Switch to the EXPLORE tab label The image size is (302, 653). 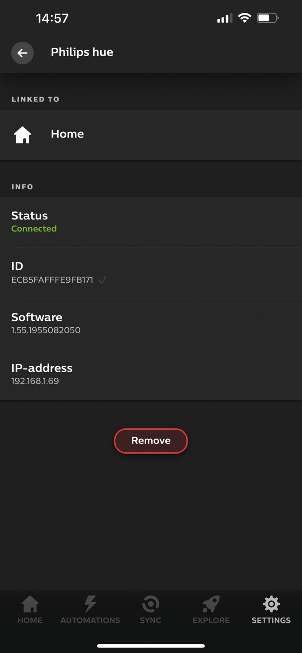pos(211,620)
